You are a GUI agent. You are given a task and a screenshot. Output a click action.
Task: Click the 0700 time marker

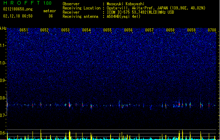[x=212, y=30]
